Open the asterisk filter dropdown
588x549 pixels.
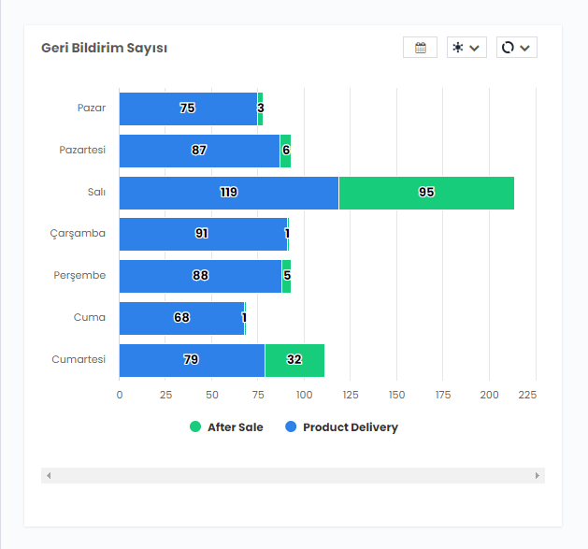[x=466, y=48]
